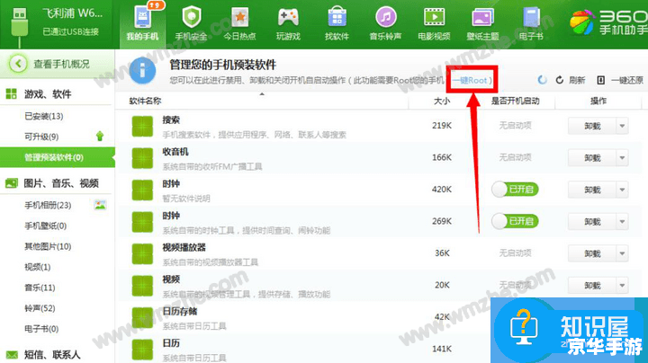Click the 收音机 app icon

click(142, 158)
